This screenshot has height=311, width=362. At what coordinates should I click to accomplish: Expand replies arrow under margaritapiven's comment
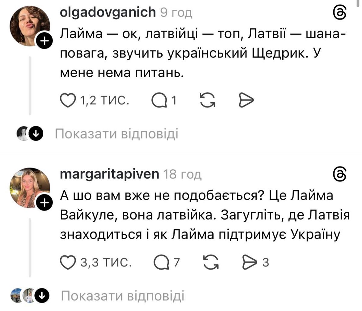(x=42, y=296)
